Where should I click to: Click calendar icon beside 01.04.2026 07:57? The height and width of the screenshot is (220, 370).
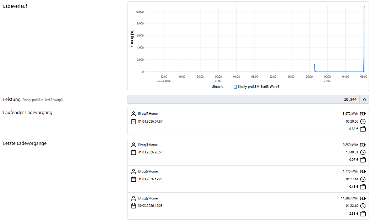(134, 122)
